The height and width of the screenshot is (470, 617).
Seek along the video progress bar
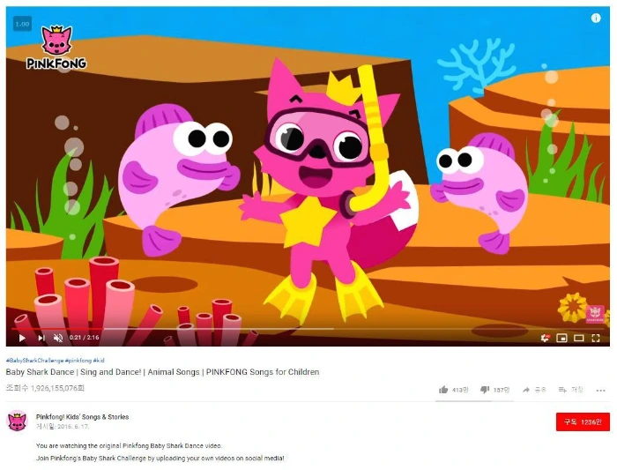pos(308,328)
